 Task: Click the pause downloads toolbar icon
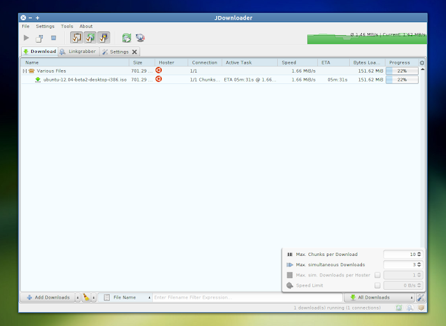(x=40, y=38)
